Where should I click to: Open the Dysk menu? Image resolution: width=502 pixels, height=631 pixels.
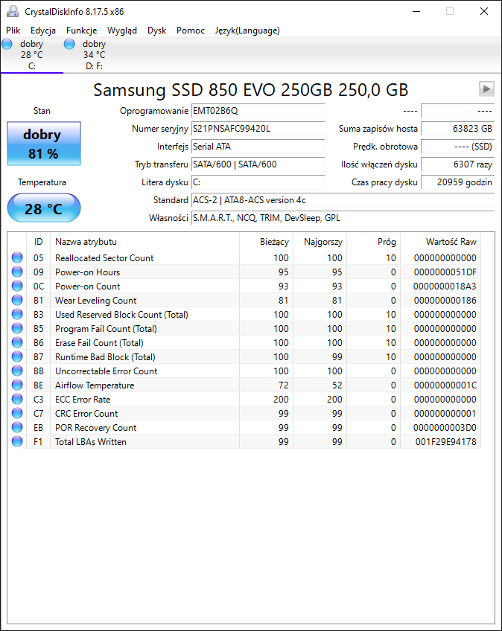pyautogui.click(x=156, y=31)
